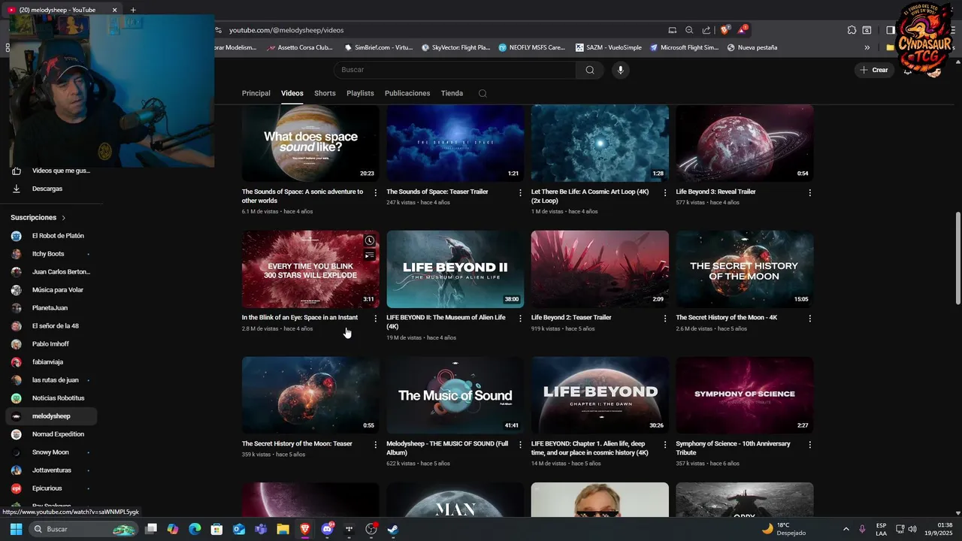Click the page vertical scrollbar thumb
Screen dimensions: 962x541
[x=957, y=258]
